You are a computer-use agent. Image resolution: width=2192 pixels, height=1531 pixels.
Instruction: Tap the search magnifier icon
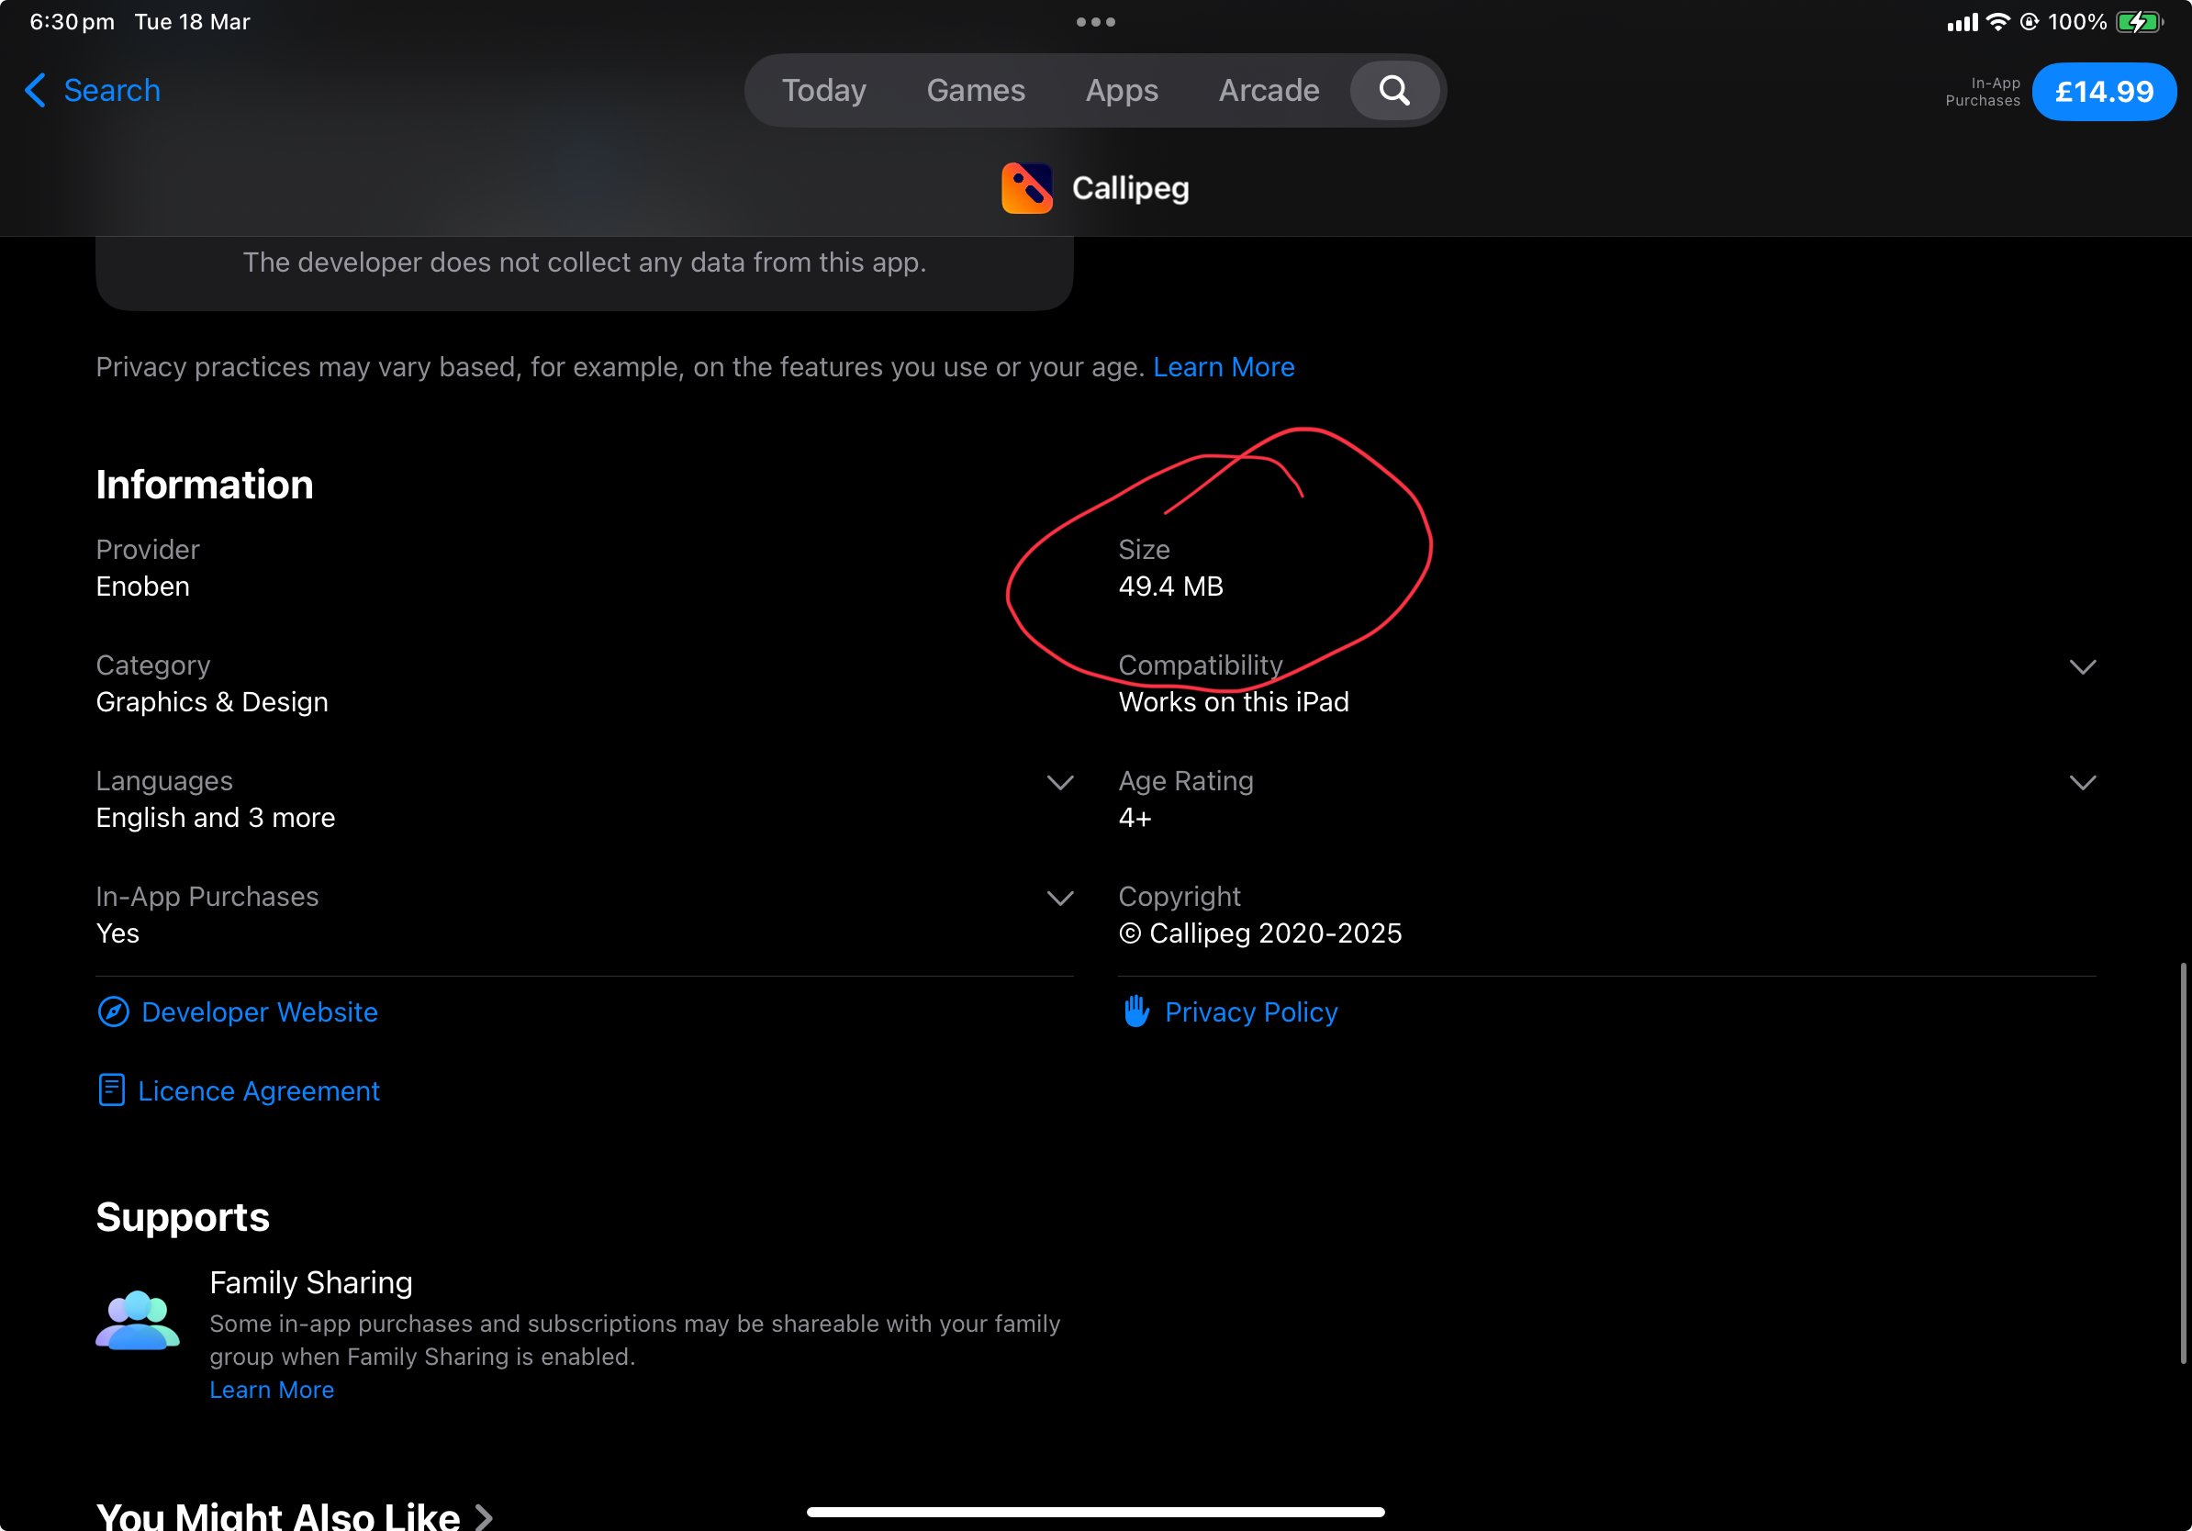pyautogui.click(x=1395, y=91)
